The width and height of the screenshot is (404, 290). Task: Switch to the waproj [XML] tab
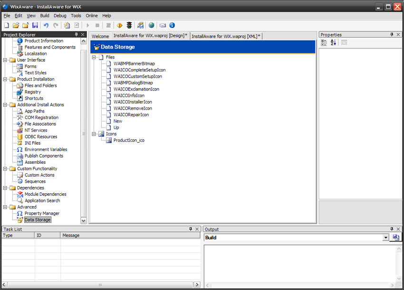226,36
